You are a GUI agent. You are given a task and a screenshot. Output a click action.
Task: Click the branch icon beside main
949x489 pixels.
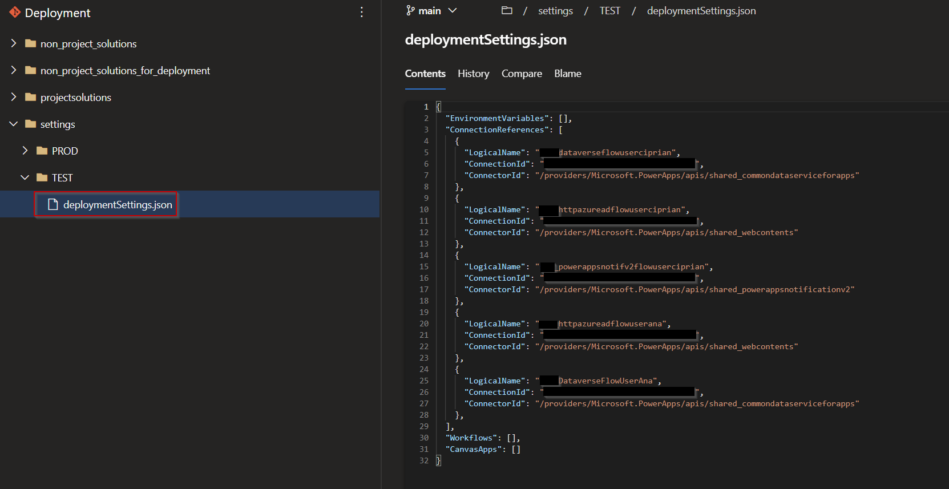(410, 11)
